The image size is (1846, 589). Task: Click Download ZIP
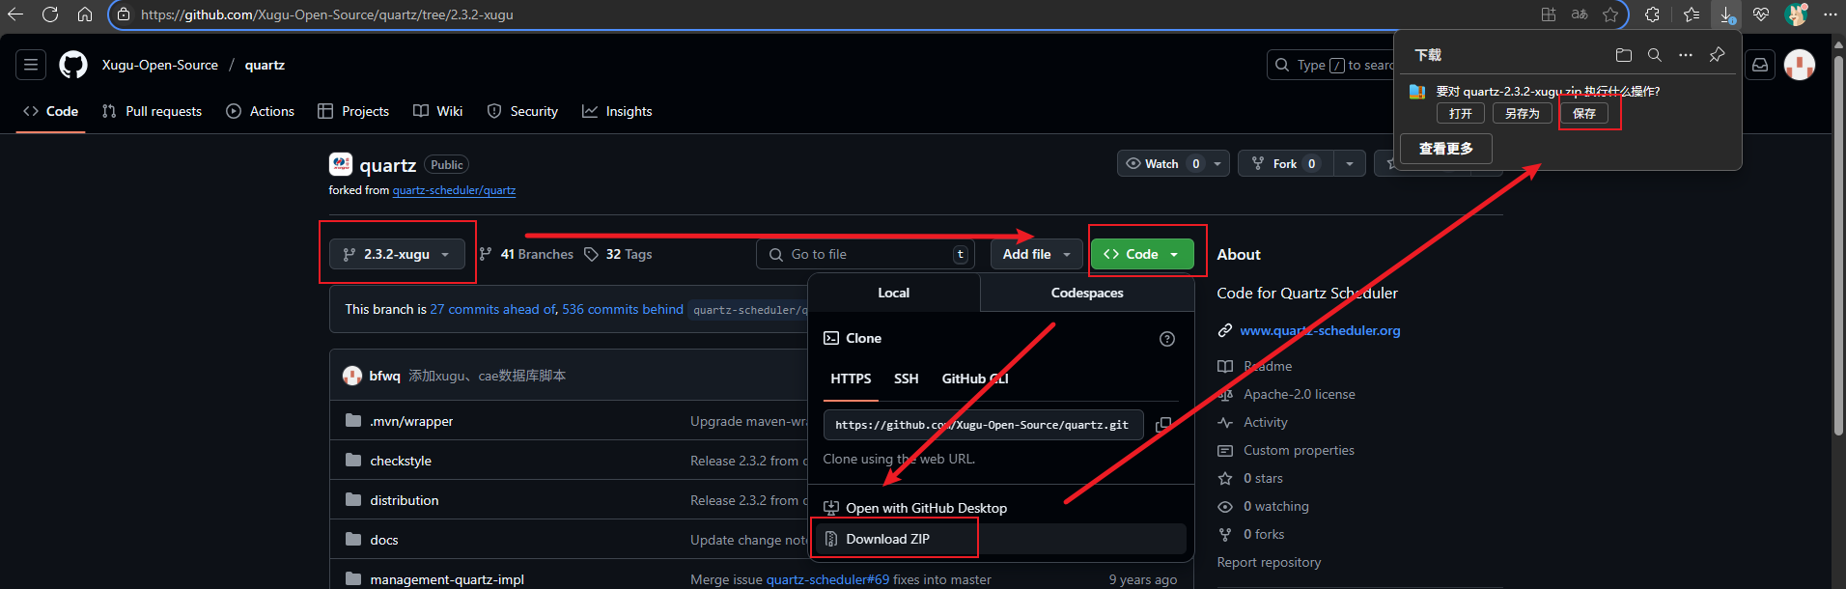pyautogui.click(x=887, y=539)
